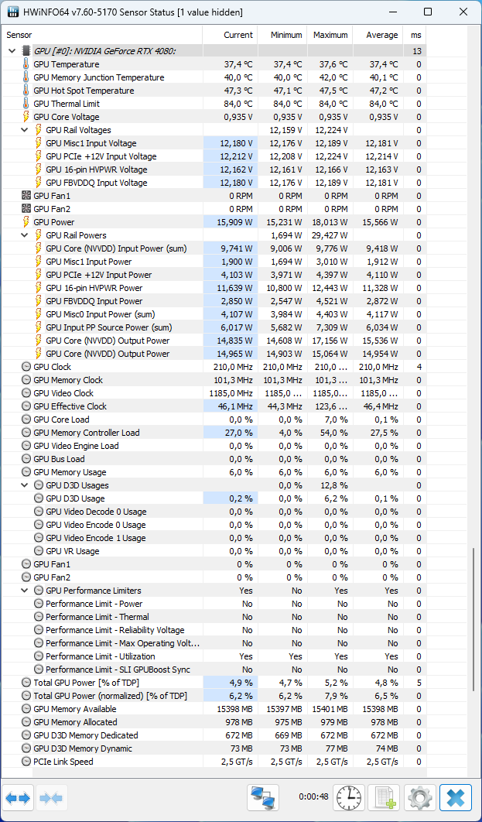Start logging using the report sheet icon
Image resolution: width=482 pixels, height=822 pixels.
(x=385, y=797)
